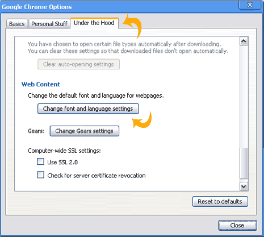Close the dialog with the X button
Screen dimensions: 264x237
(250, 5)
